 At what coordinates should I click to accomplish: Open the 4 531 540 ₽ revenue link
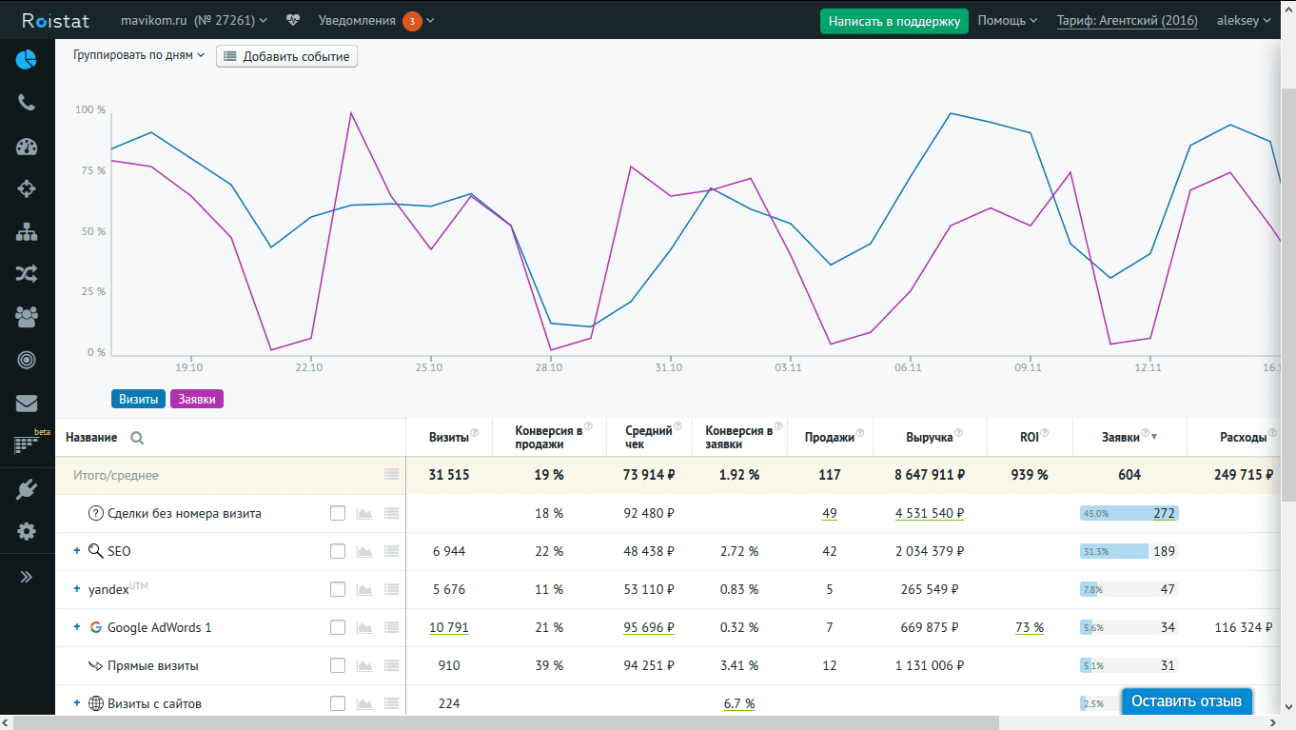coord(929,513)
